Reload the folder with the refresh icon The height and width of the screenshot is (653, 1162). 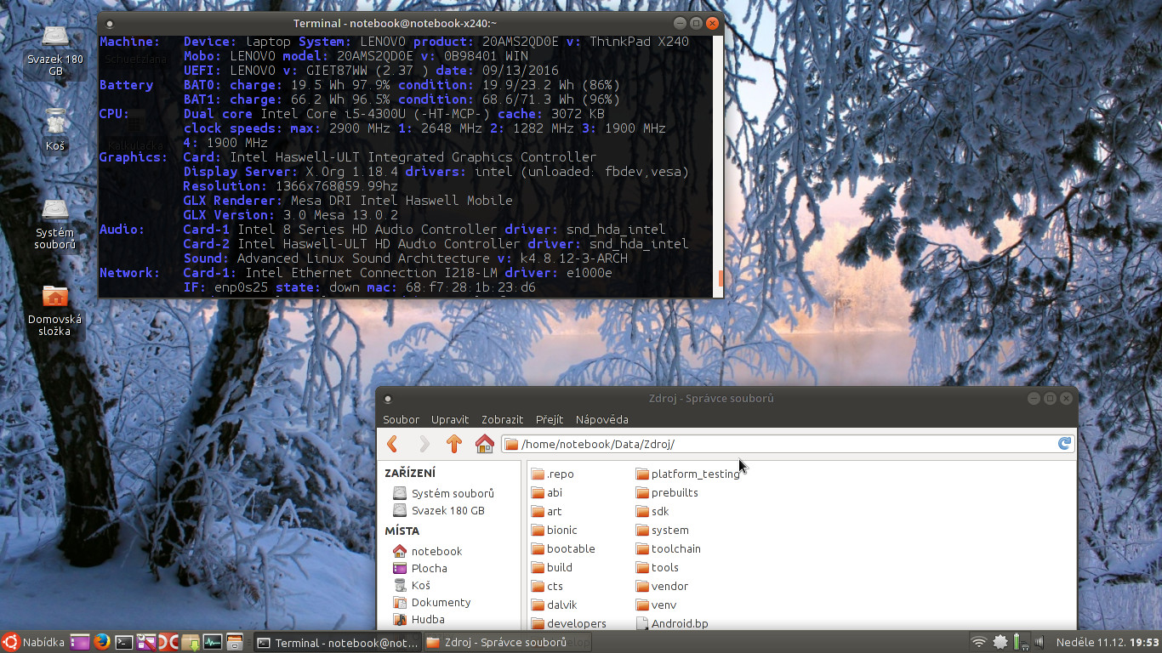point(1064,444)
